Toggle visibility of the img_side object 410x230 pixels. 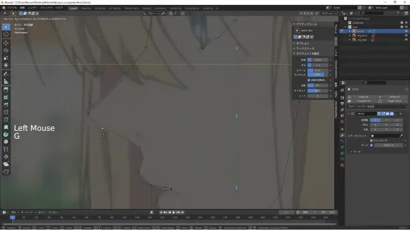point(406,40)
